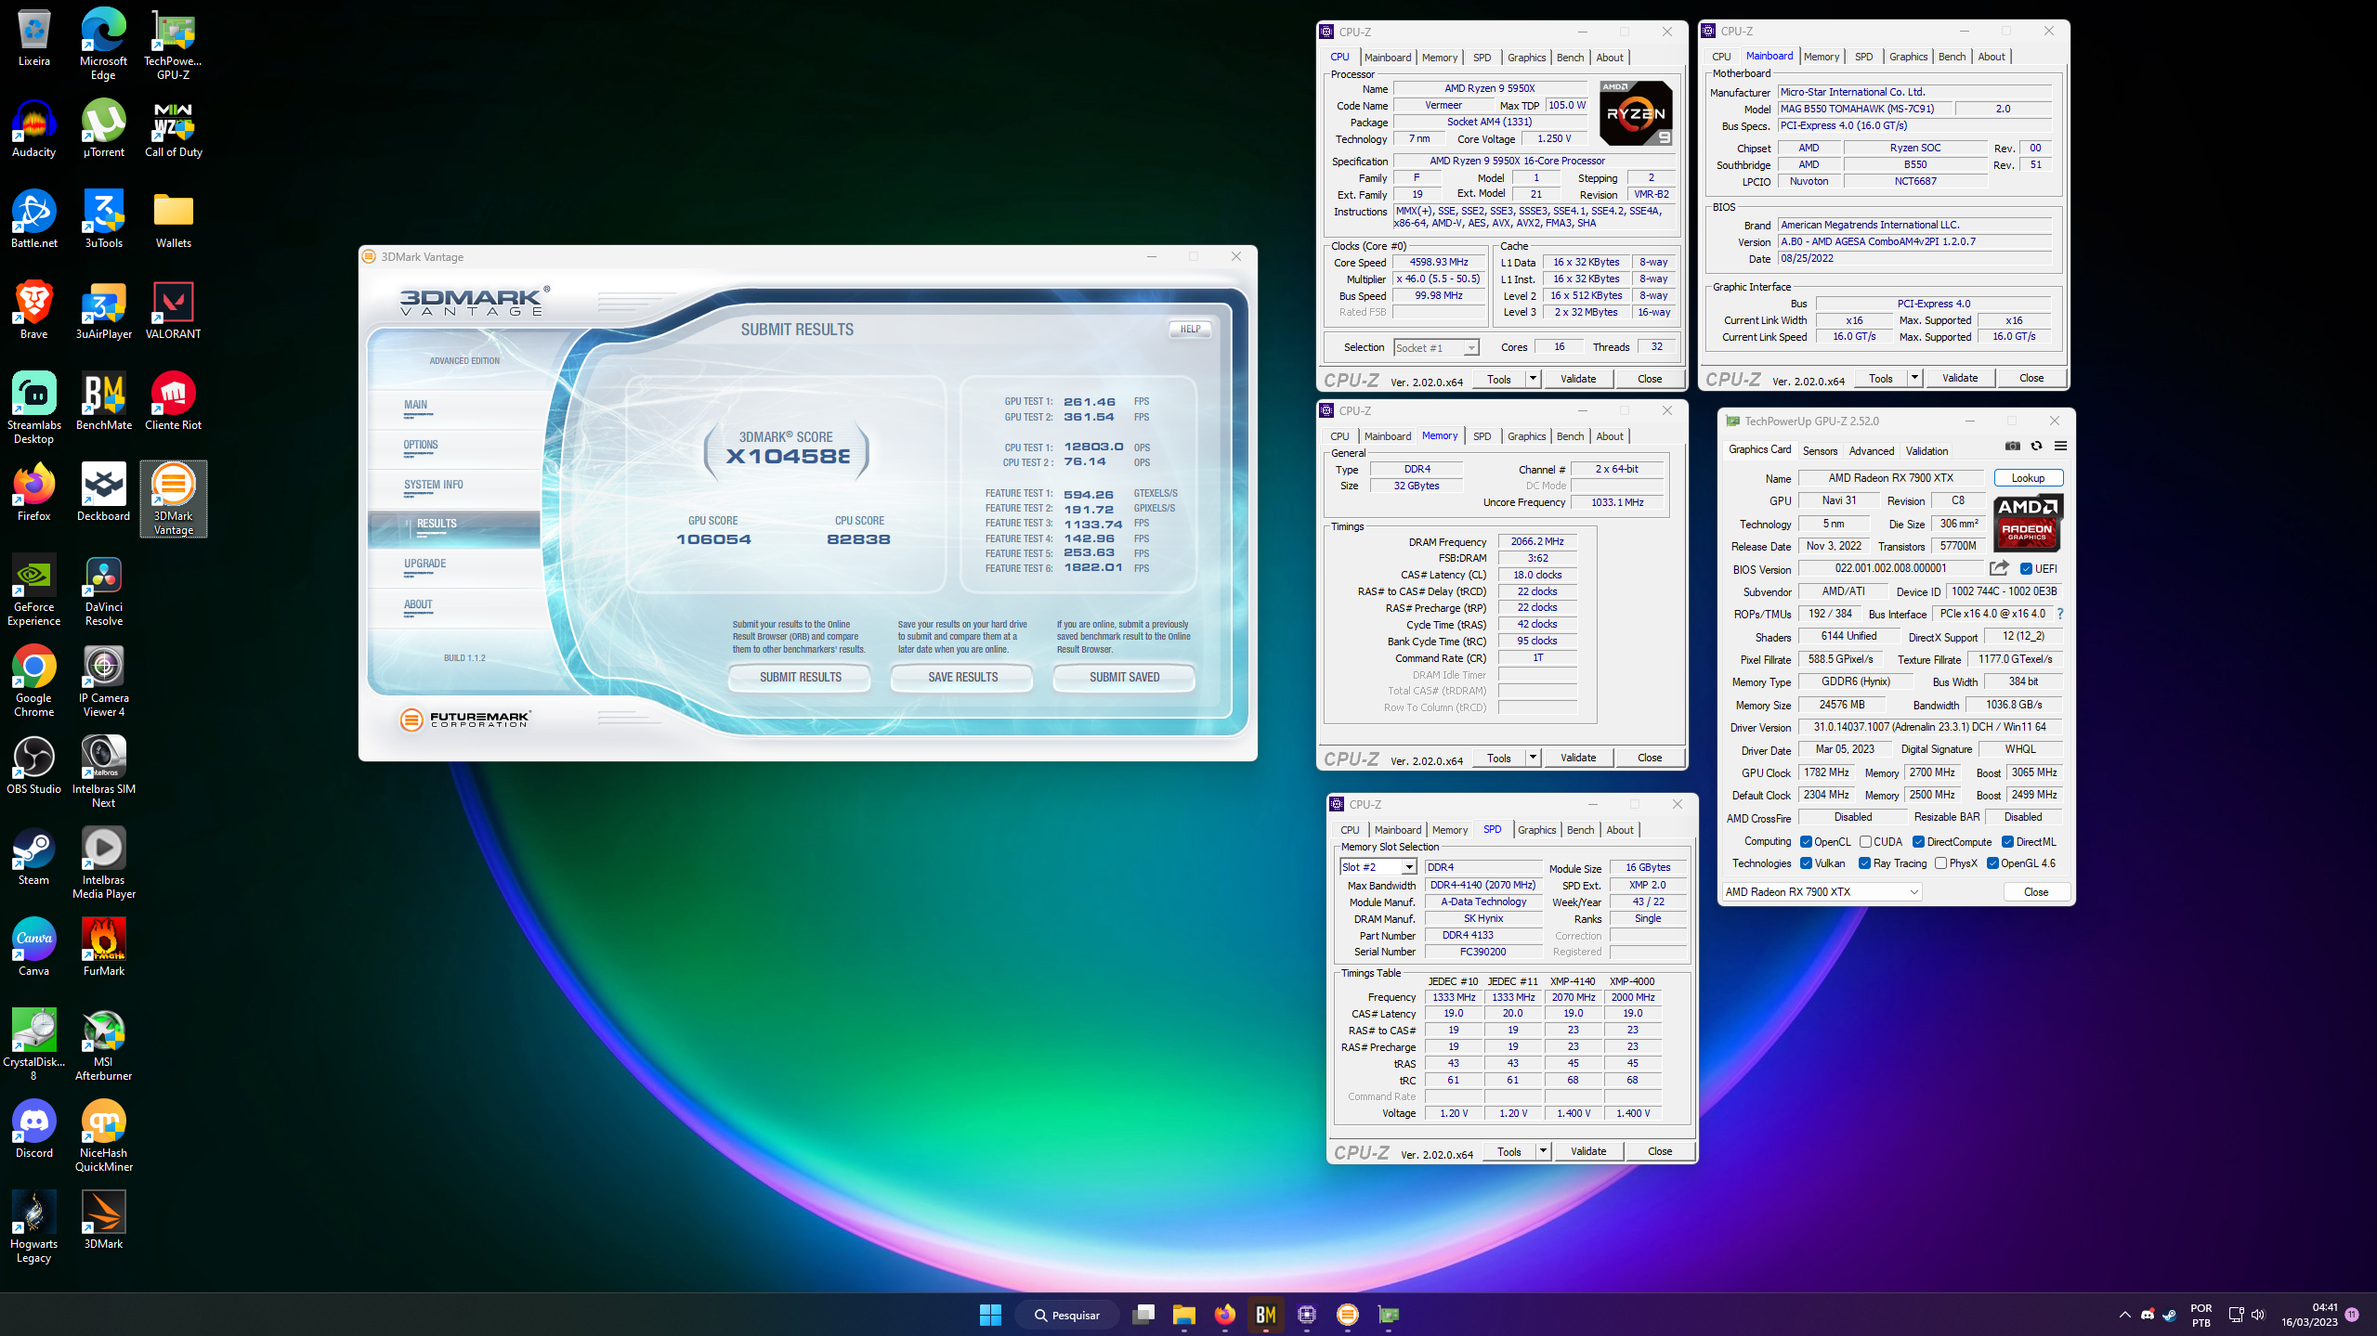Toggle the PhysX checkbox in GPU-Z

[x=1940, y=863]
